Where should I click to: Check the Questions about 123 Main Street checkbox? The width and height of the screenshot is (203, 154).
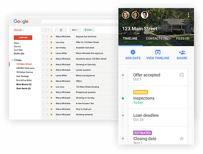43,59
